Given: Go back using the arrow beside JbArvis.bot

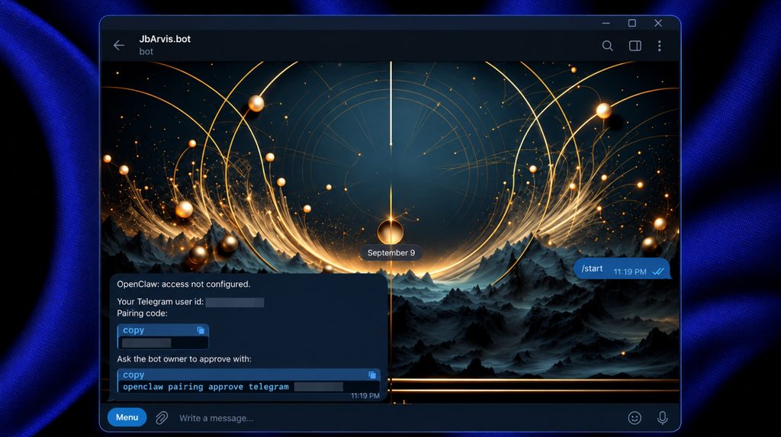Looking at the screenshot, I should (x=118, y=45).
